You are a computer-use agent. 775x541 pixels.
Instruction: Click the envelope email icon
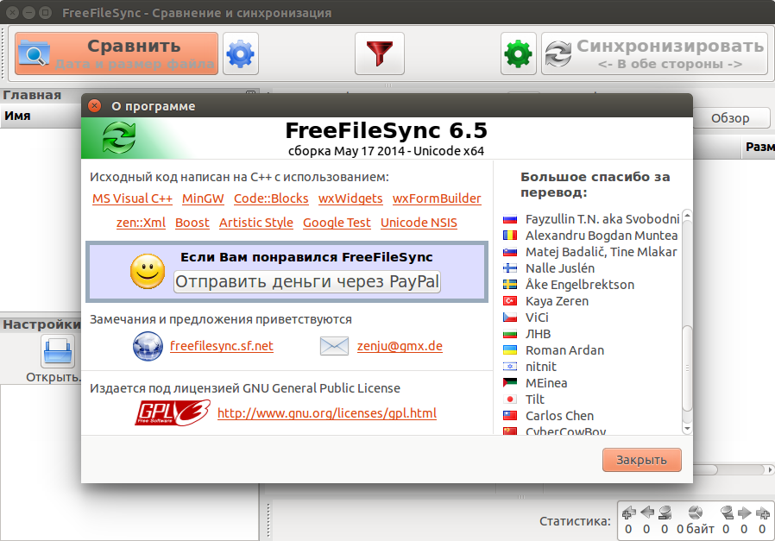click(334, 346)
